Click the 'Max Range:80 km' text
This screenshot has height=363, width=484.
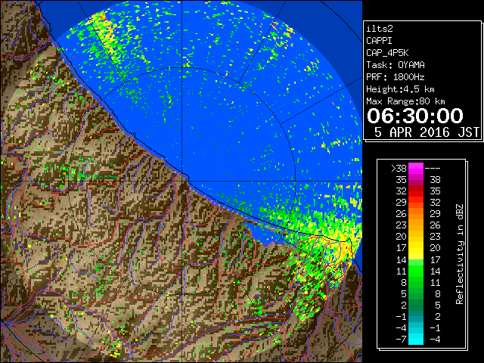[x=405, y=101]
